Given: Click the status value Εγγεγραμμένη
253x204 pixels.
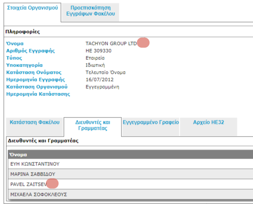Looking at the screenshot, I should (x=102, y=87).
